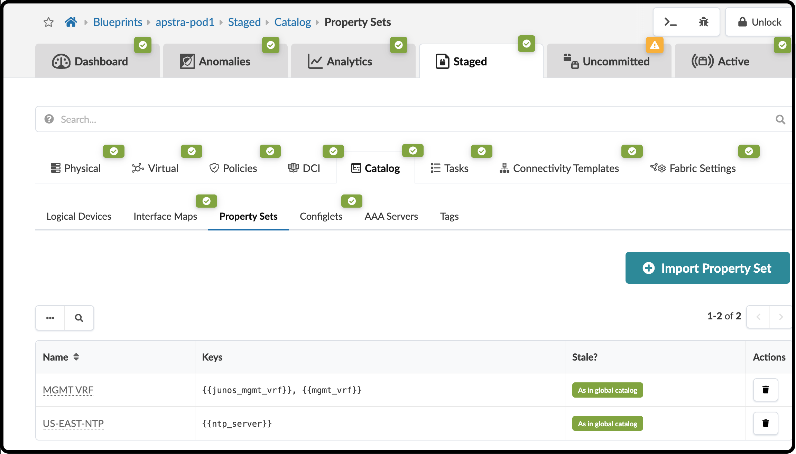796x454 pixels.
Task: Open the MGMT VRF property set
Action: [68, 390]
